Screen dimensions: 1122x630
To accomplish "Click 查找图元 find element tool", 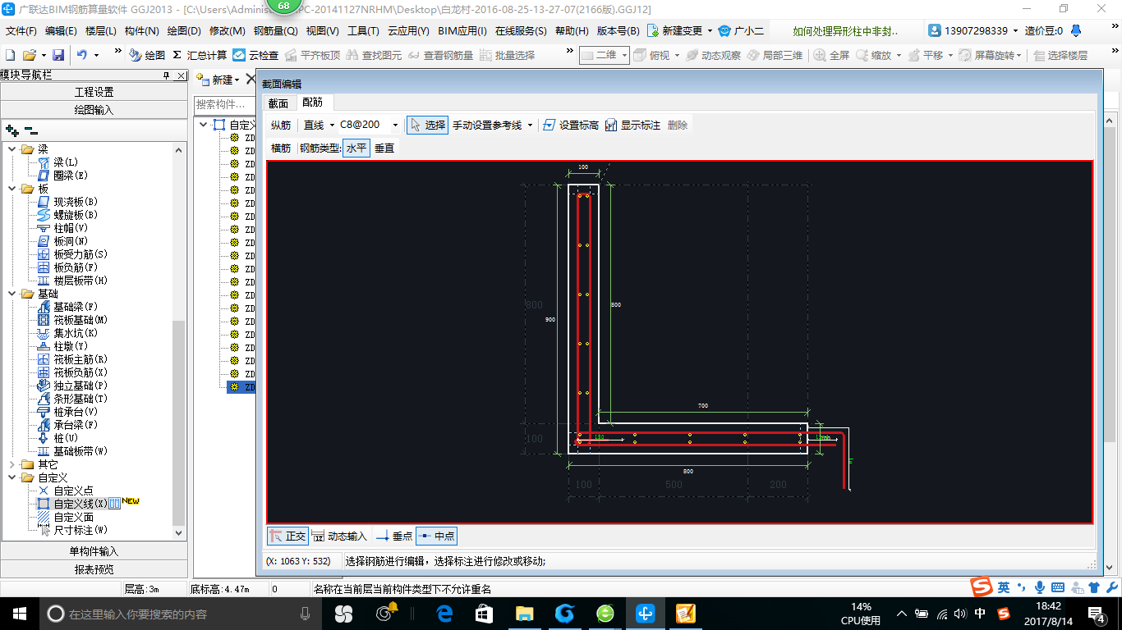I will pos(375,55).
